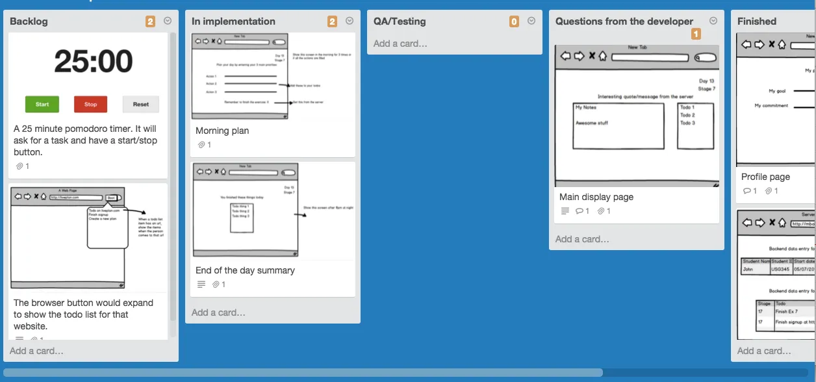Click the description lines icon on Main display page
This screenshot has width=816, height=382.
click(566, 210)
